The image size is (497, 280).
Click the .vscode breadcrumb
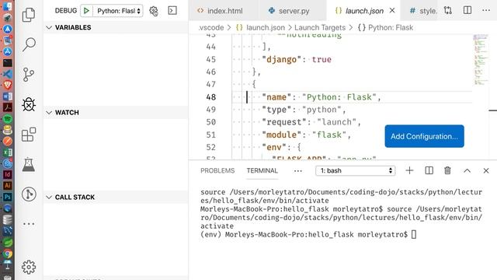(211, 28)
